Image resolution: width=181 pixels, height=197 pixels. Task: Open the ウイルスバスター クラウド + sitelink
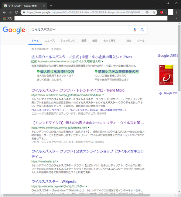coord(49,110)
